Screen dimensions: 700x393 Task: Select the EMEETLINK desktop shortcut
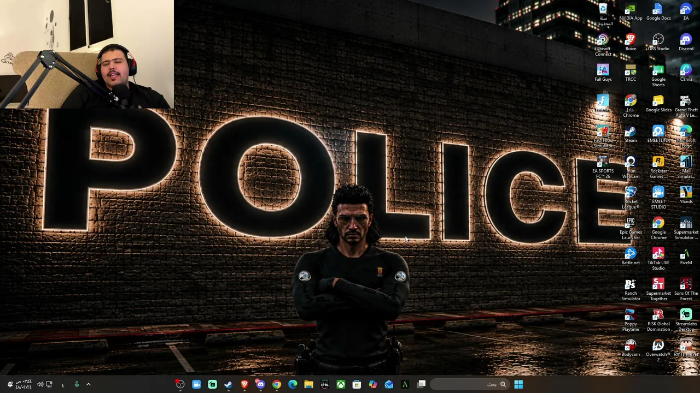(658, 135)
